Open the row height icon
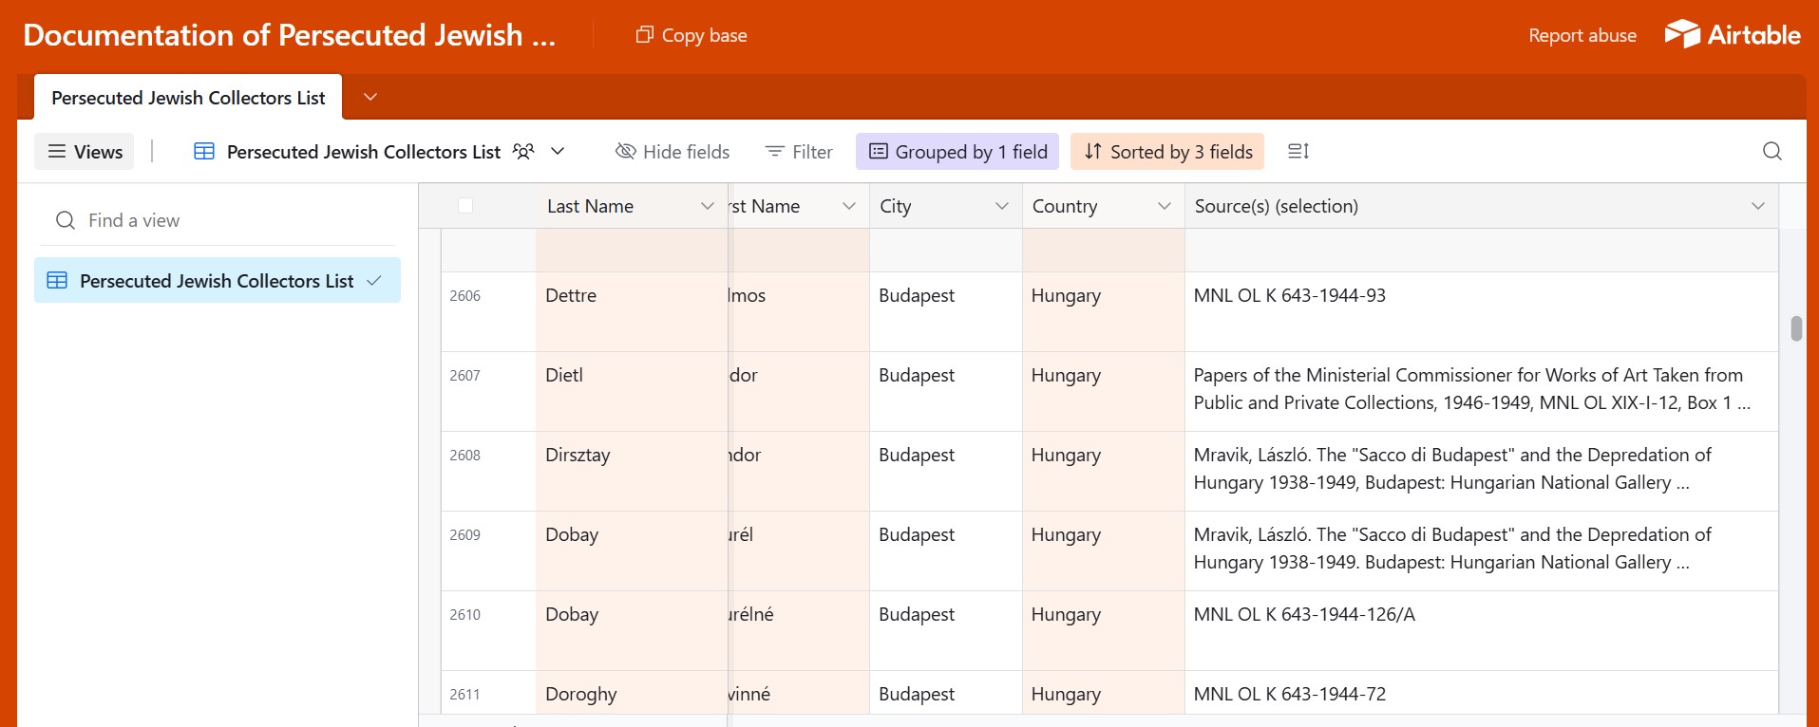Image resolution: width=1819 pixels, height=727 pixels. click(1298, 152)
